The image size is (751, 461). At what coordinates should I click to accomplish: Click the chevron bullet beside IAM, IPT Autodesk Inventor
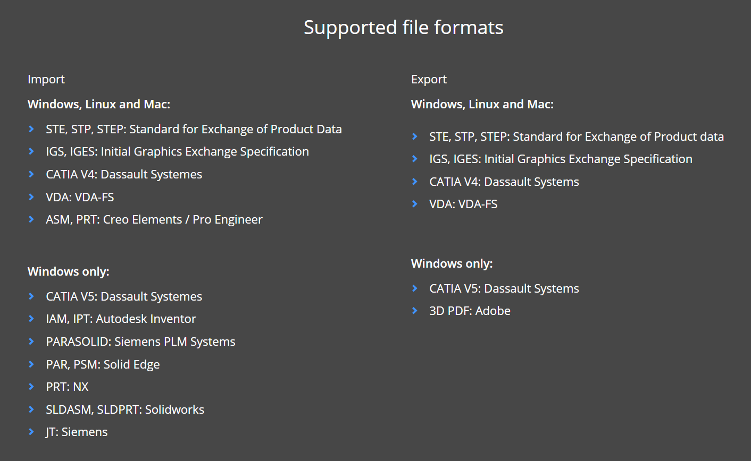point(31,319)
